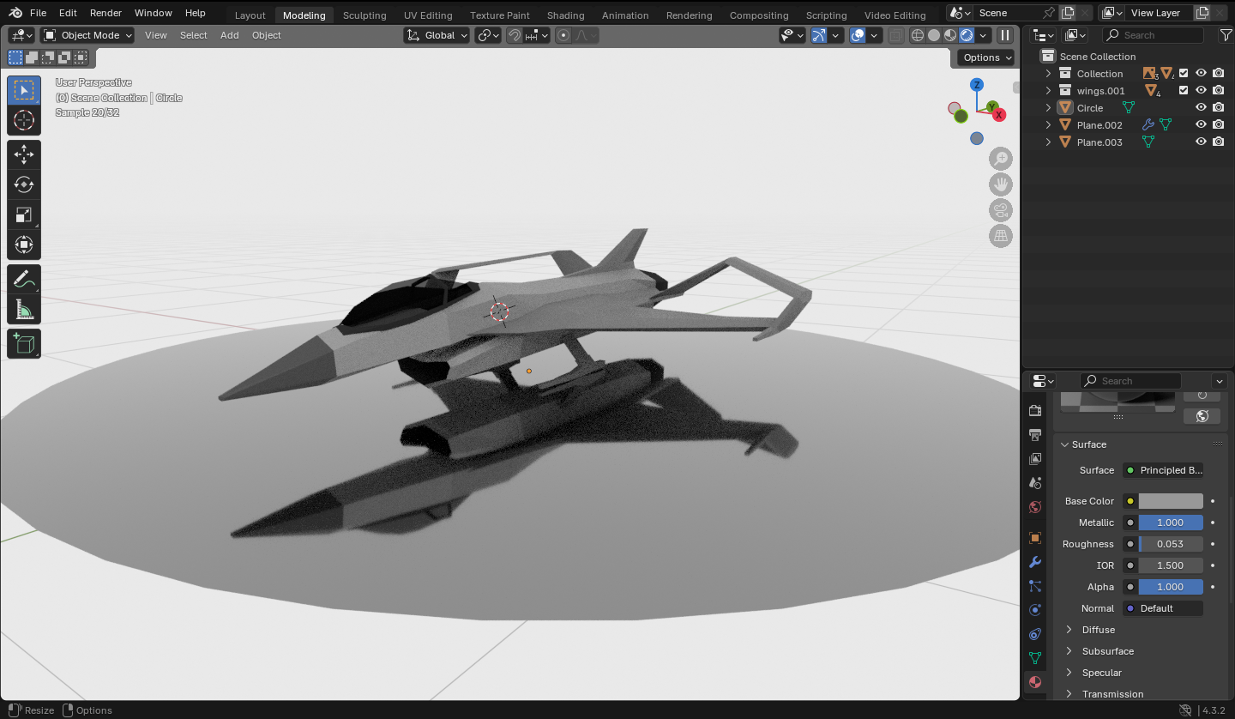Open Global transform orientation dropdown

pos(437,35)
